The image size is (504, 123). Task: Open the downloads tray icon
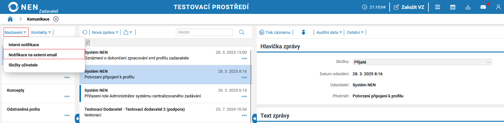468,7
